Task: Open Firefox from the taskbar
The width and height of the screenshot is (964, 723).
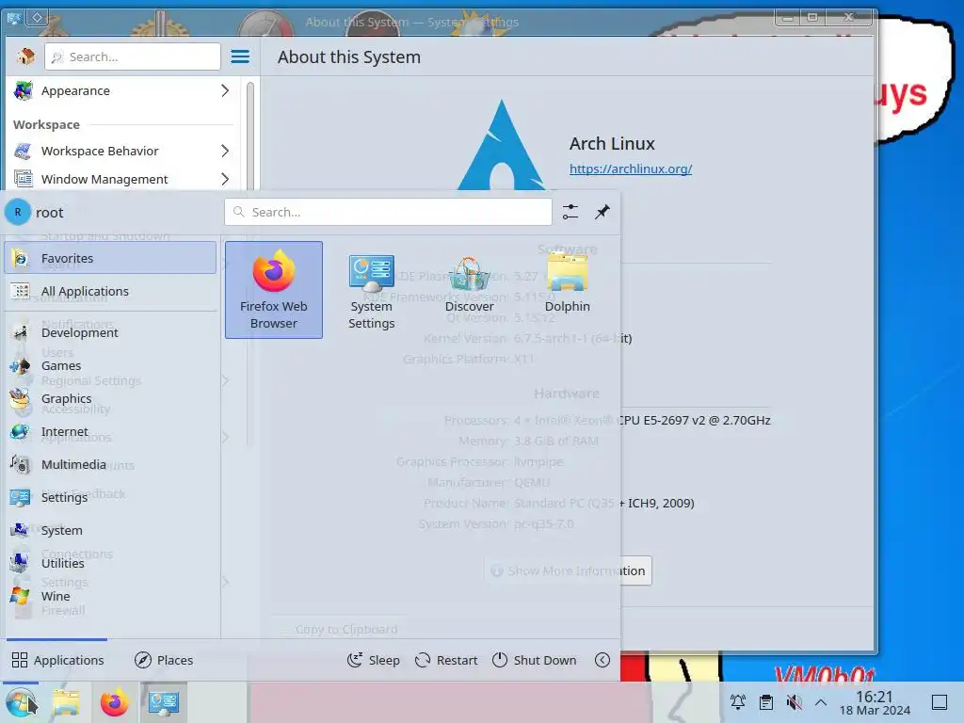Action: click(x=114, y=702)
